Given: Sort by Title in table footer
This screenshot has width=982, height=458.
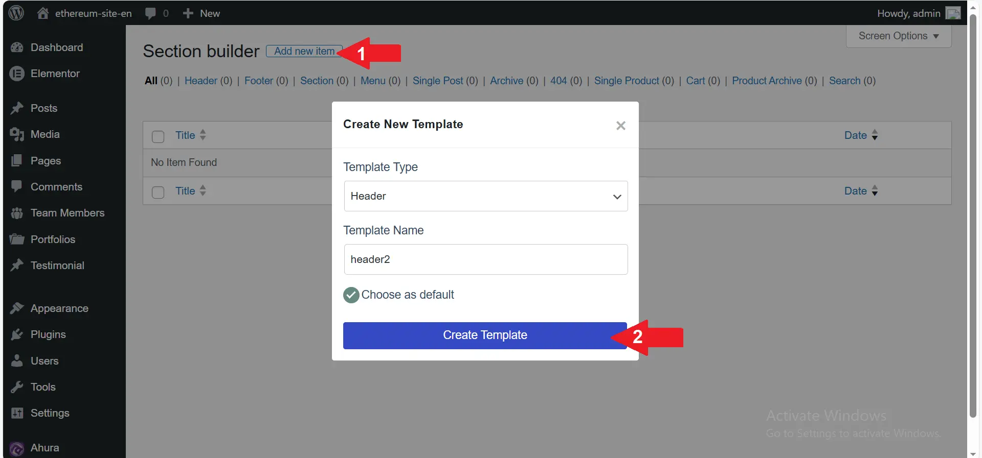Looking at the screenshot, I should click(190, 191).
